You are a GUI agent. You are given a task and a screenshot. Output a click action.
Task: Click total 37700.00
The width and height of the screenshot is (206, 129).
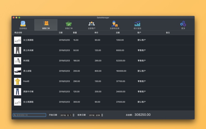click(x=121, y=81)
